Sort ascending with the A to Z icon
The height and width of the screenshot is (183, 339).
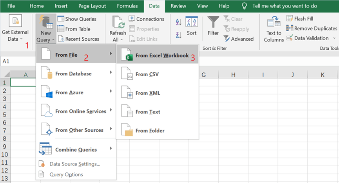click(x=179, y=22)
